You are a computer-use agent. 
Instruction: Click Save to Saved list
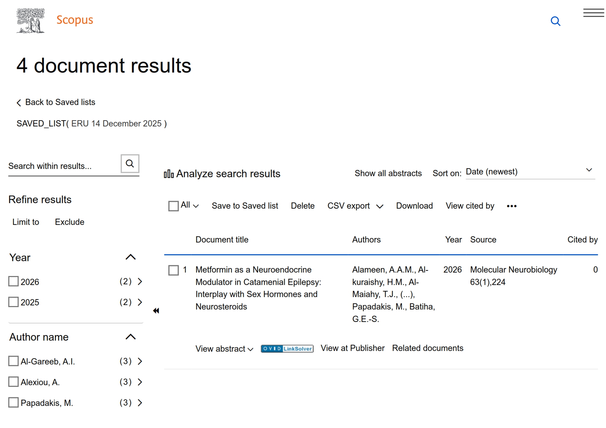[x=245, y=206]
